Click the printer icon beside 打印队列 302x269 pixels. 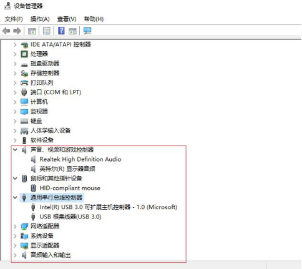tap(24, 83)
